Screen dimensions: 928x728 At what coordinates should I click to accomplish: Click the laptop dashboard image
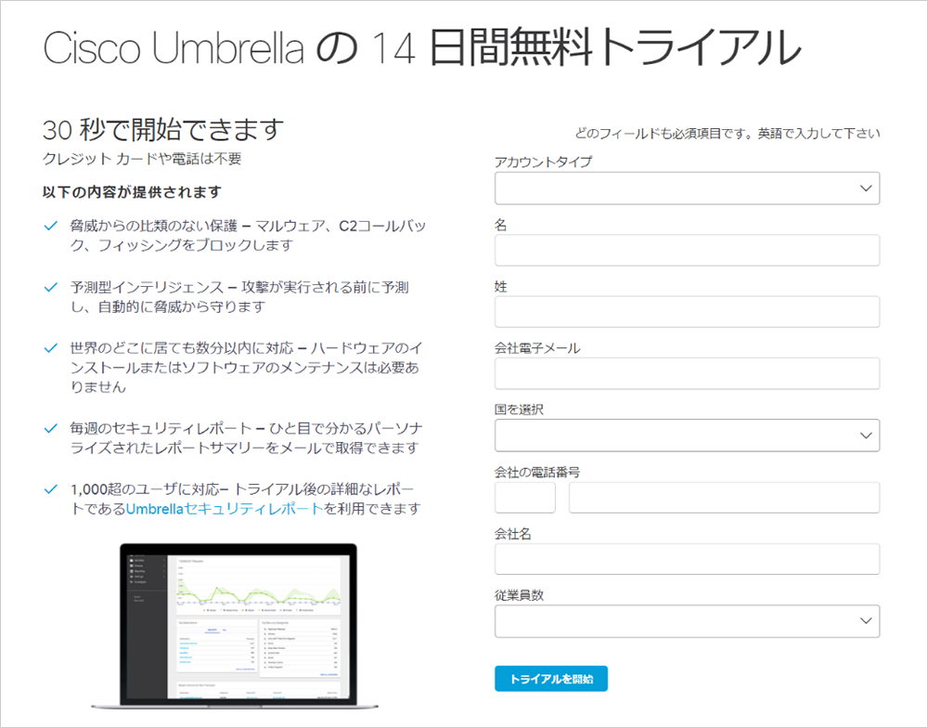[x=235, y=626]
